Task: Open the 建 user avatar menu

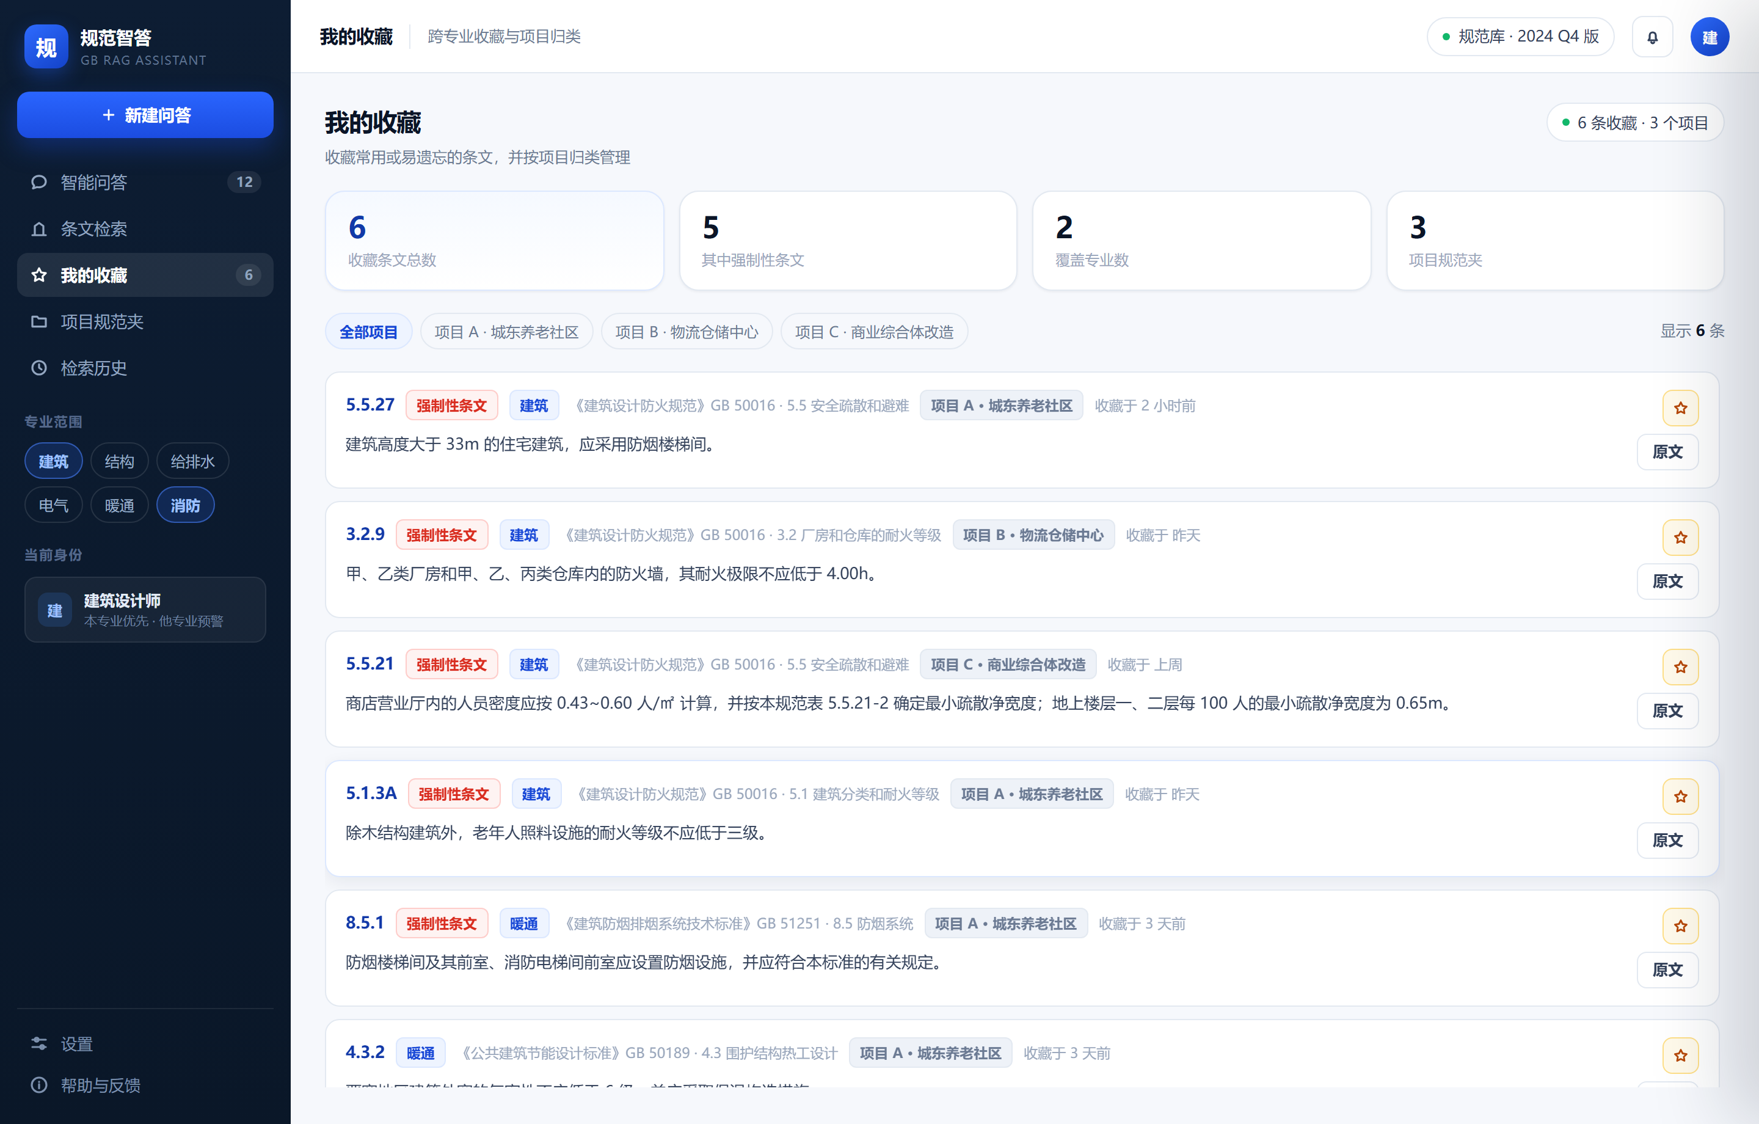Action: click(1710, 37)
